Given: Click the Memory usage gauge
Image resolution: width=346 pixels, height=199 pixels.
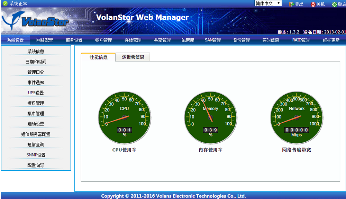Looking at the screenshot, I should [210, 117].
